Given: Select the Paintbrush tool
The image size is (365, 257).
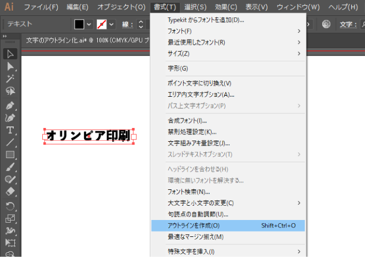Looking at the screenshot, I should [10, 167].
